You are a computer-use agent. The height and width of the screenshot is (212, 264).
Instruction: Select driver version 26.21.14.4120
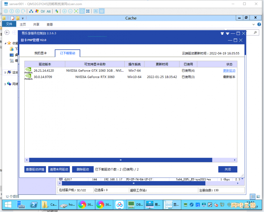click(x=44, y=71)
